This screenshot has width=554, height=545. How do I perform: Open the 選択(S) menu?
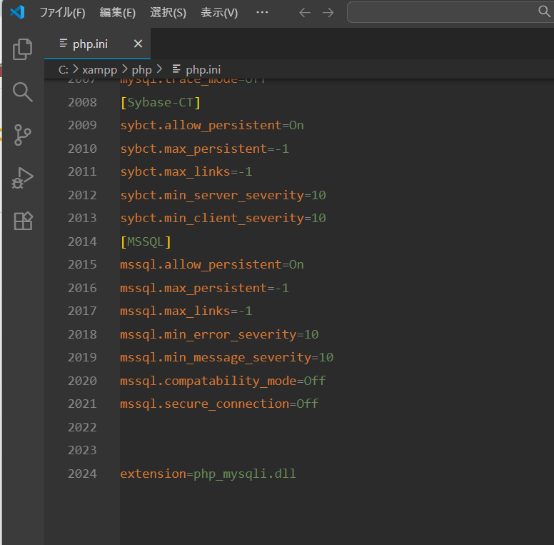168,13
